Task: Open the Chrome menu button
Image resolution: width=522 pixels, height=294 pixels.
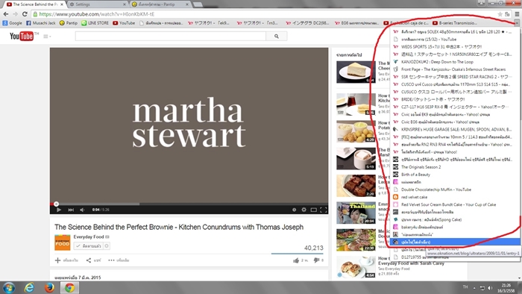Action: pyautogui.click(x=517, y=14)
